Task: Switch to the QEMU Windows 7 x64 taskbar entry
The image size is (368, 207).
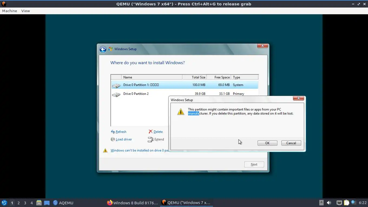Action: click(x=186, y=203)
